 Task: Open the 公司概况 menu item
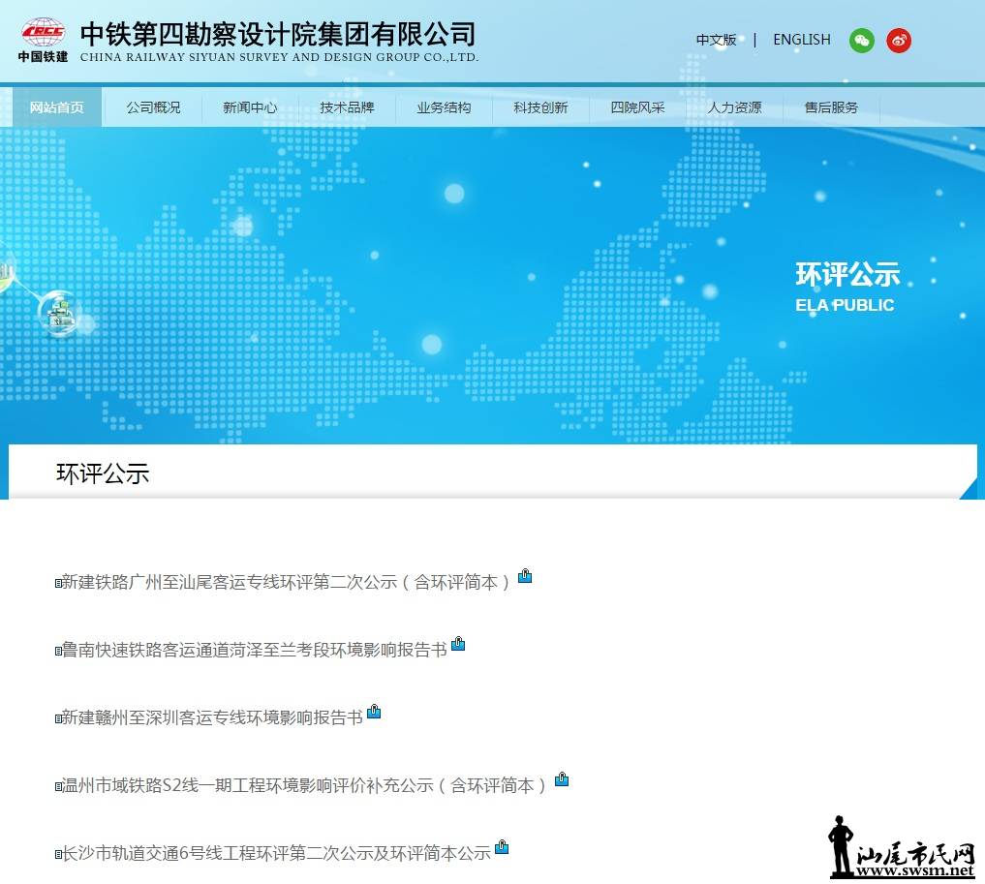point(153,107)
